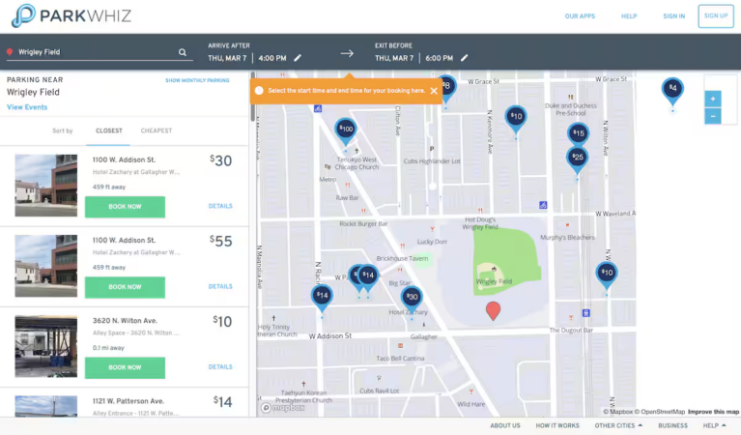Open photo of 3620 N. Wilton Ave. listing
Image resolution: width=741 pixels, height=435 pixels.
pyautogui.click(x=45, y=346)
